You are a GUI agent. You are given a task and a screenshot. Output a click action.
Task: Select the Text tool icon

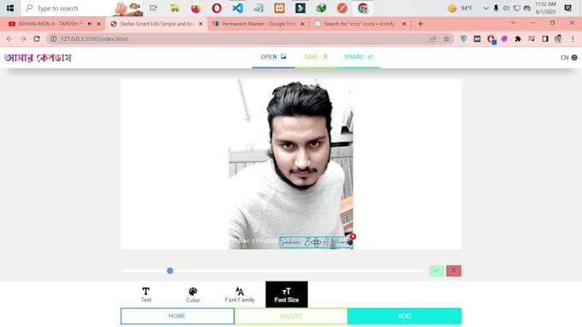[145, 294]
